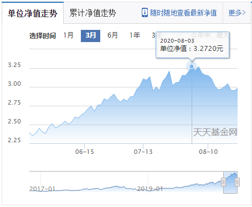Viewport: 252px width, 207px height.
Task: Select the 6月 time range
Action: (112, 35)
